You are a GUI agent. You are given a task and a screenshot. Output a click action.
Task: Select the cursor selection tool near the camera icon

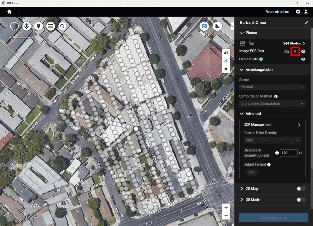(x=218, y=27)
